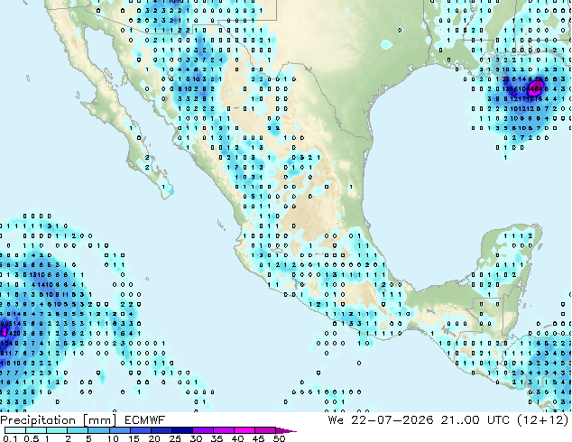This screenshot has width=572, height=442.
Task: Click legend value '40' under the scale
Action: click(238, 438)
